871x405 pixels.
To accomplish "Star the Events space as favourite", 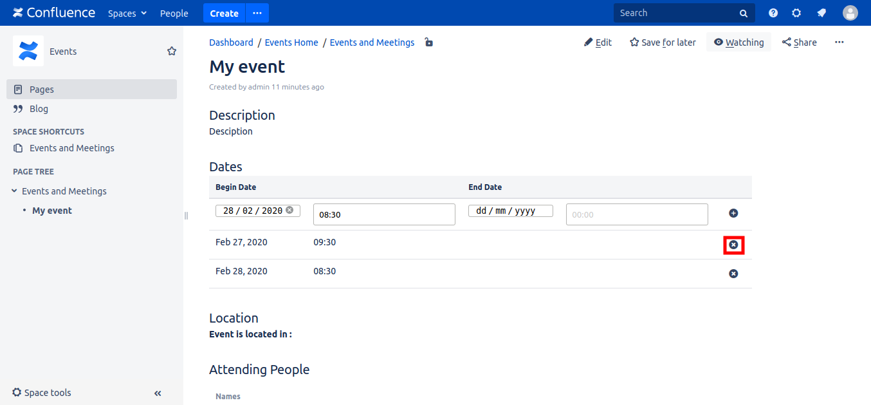I will [172, 51].
